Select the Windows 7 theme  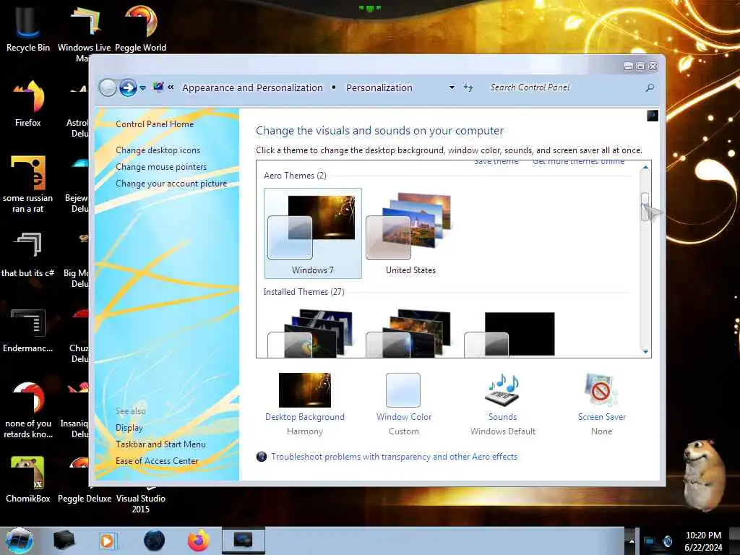312,233
